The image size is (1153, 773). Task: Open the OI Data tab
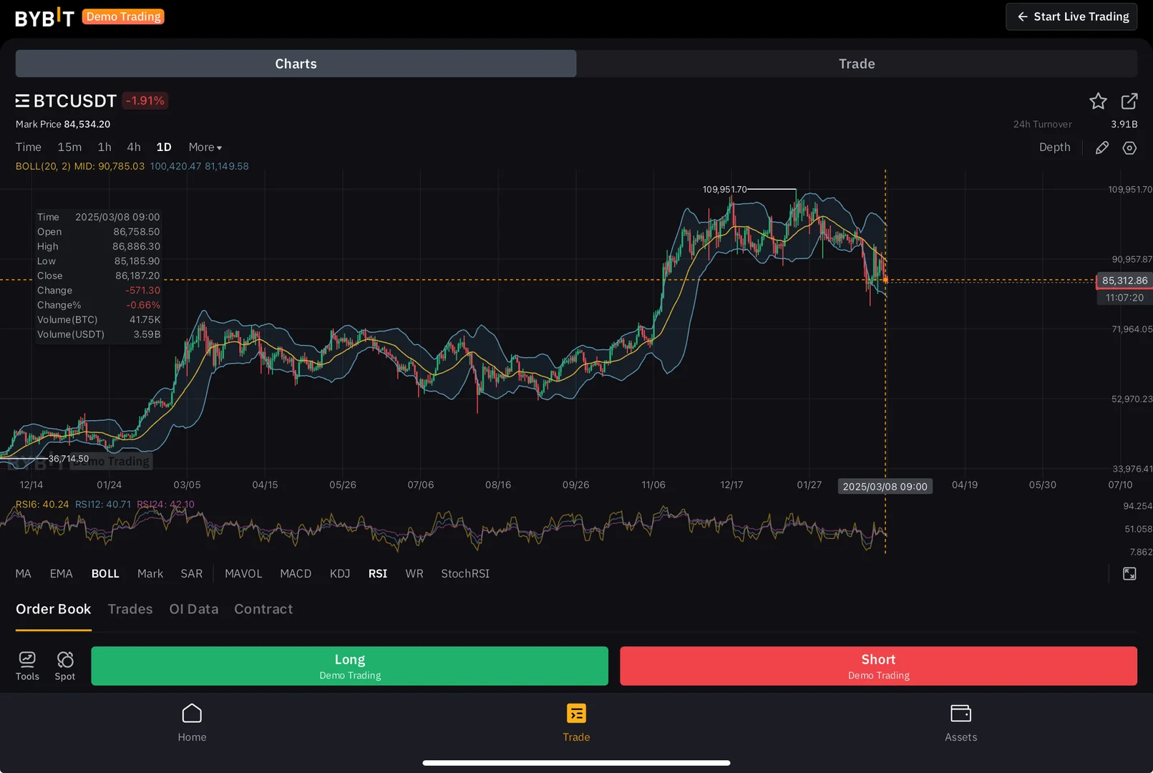193,609
